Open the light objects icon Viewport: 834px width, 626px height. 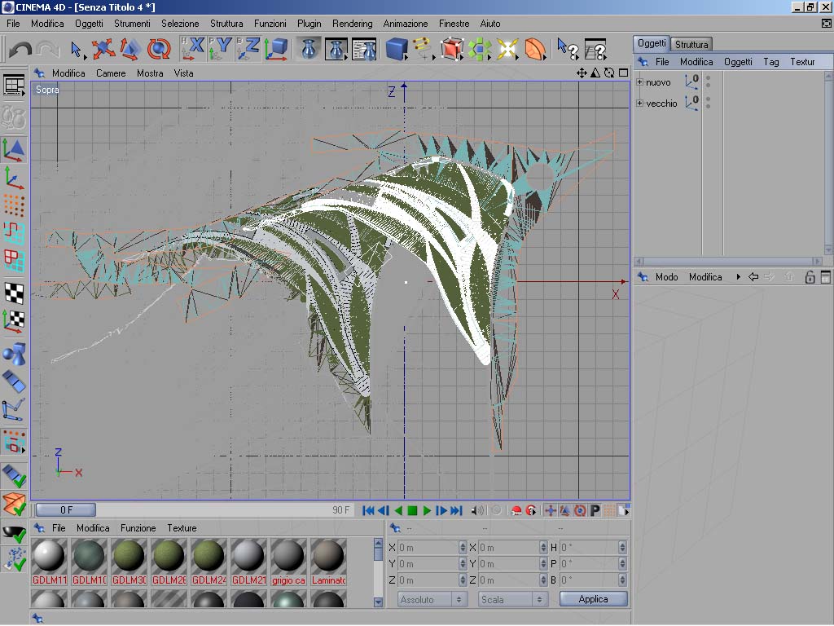[x=507, y=49]
